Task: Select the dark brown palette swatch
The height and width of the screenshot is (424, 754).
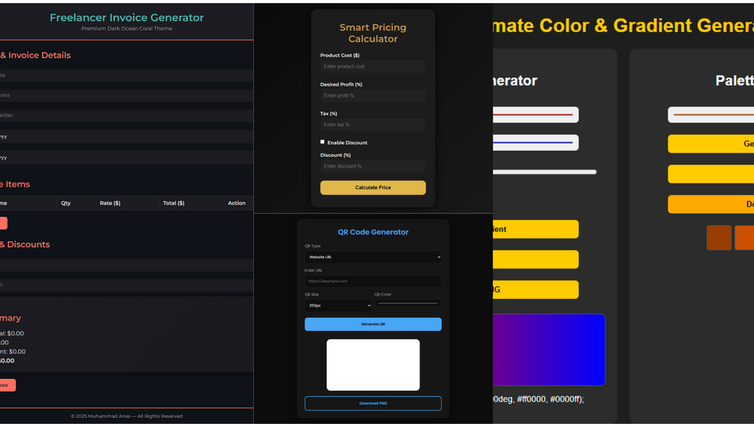Action: click(719, 237)
